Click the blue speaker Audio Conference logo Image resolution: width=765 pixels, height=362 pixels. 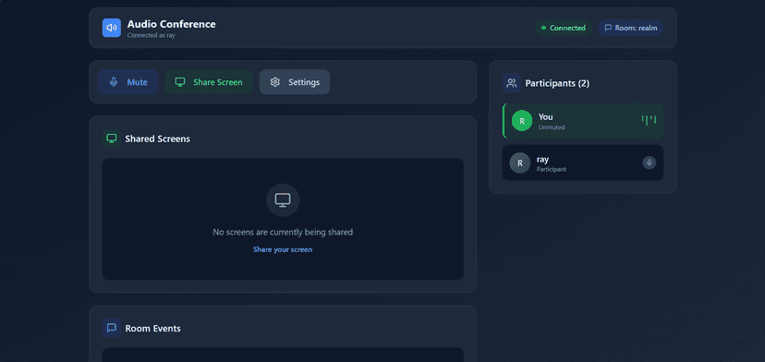(111, 28)
